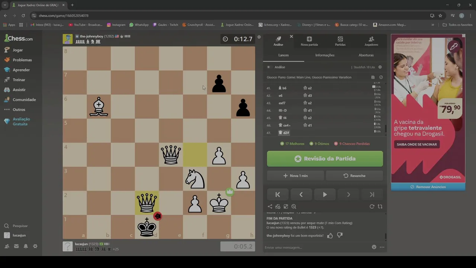Switch to the Lances tab
476x268 pixels.
283,55
